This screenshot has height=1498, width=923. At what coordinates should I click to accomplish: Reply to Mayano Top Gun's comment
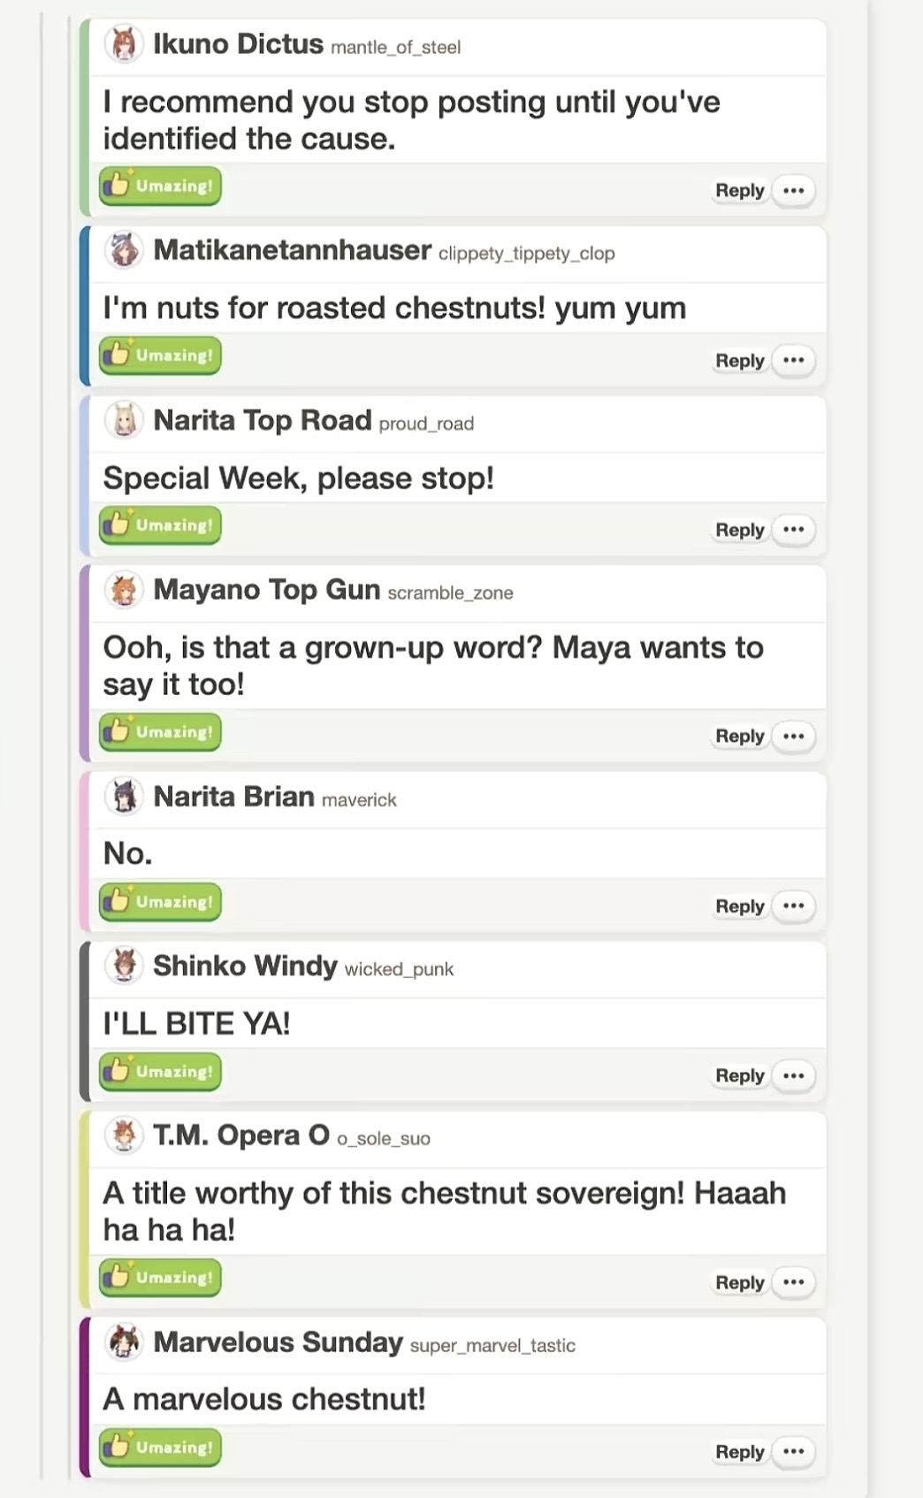click(x=740, y=736)
